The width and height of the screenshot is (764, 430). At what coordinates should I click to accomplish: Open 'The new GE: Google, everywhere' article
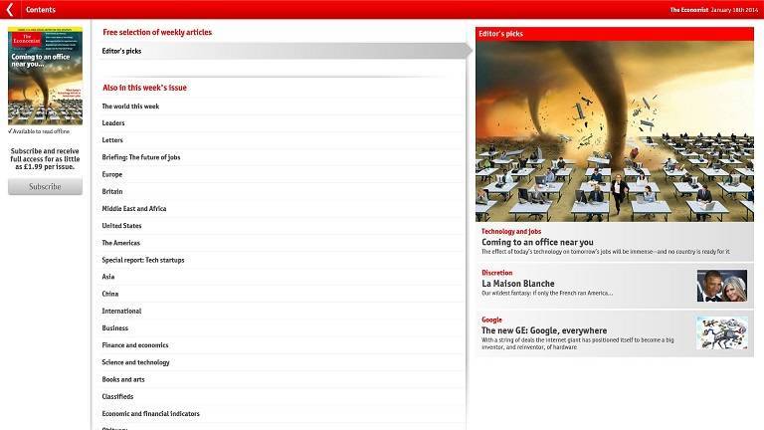615,333
